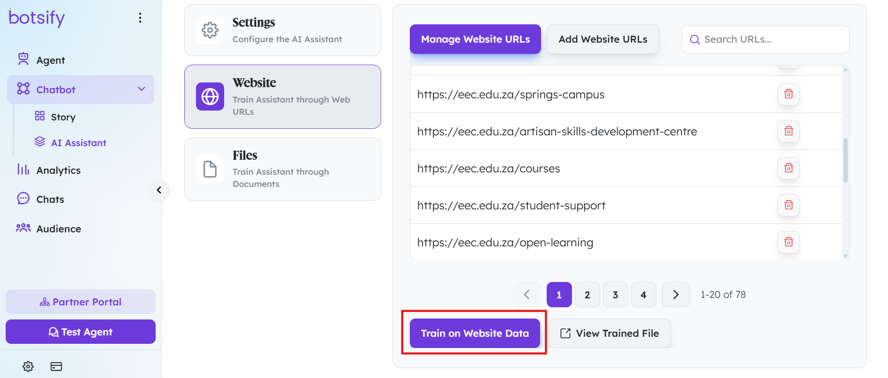Collapse the Chatbot menu chevron
This screenshot has height=378, width=888.
pyautogui.click(x=141, y=89)
